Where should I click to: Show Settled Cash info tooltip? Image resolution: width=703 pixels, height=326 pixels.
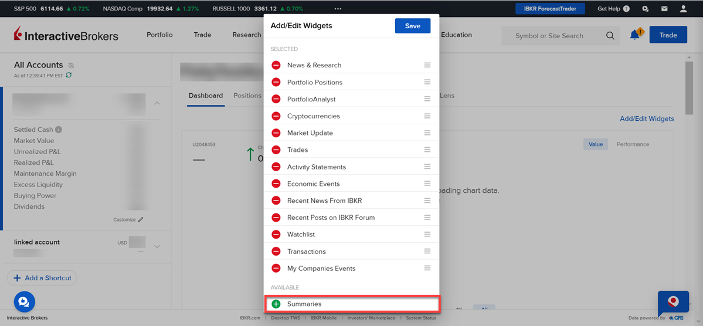tap(58, 130)
